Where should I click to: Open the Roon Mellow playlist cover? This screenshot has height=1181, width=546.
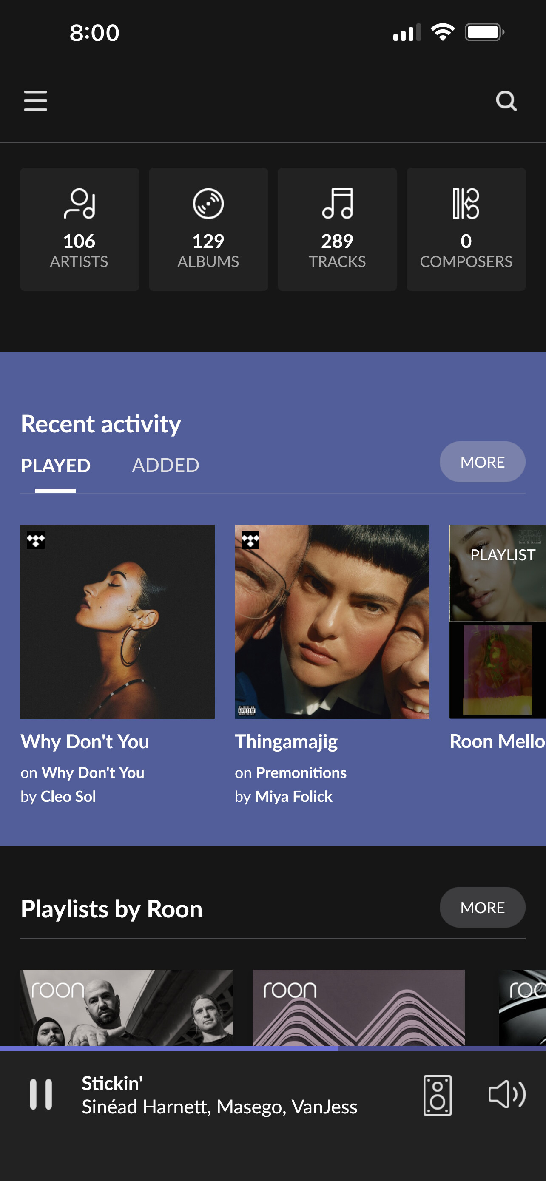(x=498, y=621)
